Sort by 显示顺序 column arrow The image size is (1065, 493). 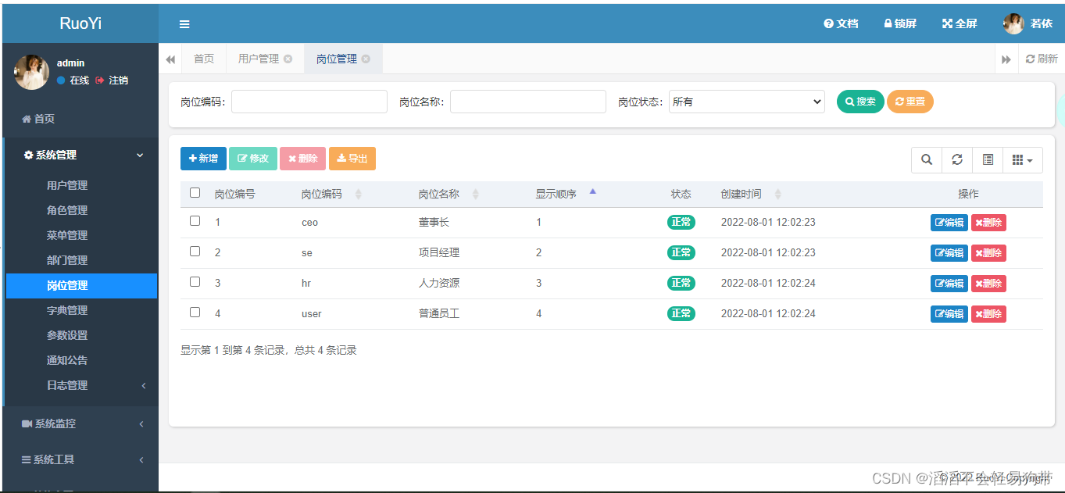(593, 192)
